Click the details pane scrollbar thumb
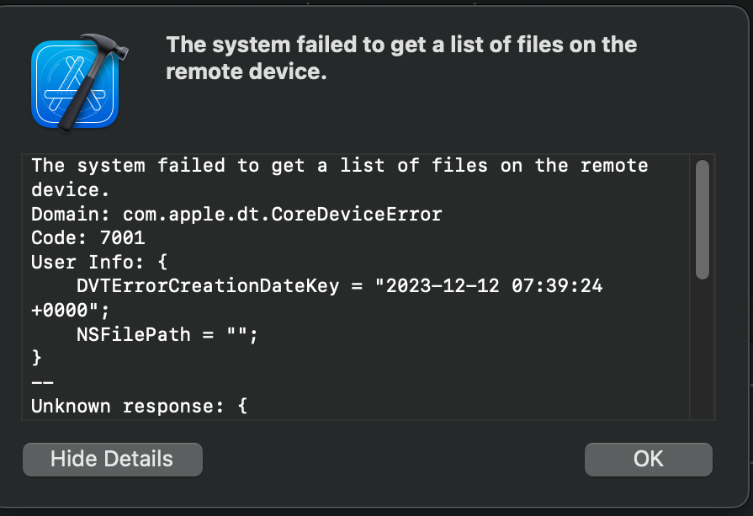This screenshot has width=753, height=516. 702,220
